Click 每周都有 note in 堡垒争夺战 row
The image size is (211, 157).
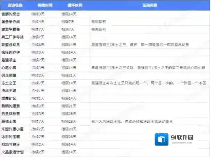pyautogui.click(x=99, y=22)
